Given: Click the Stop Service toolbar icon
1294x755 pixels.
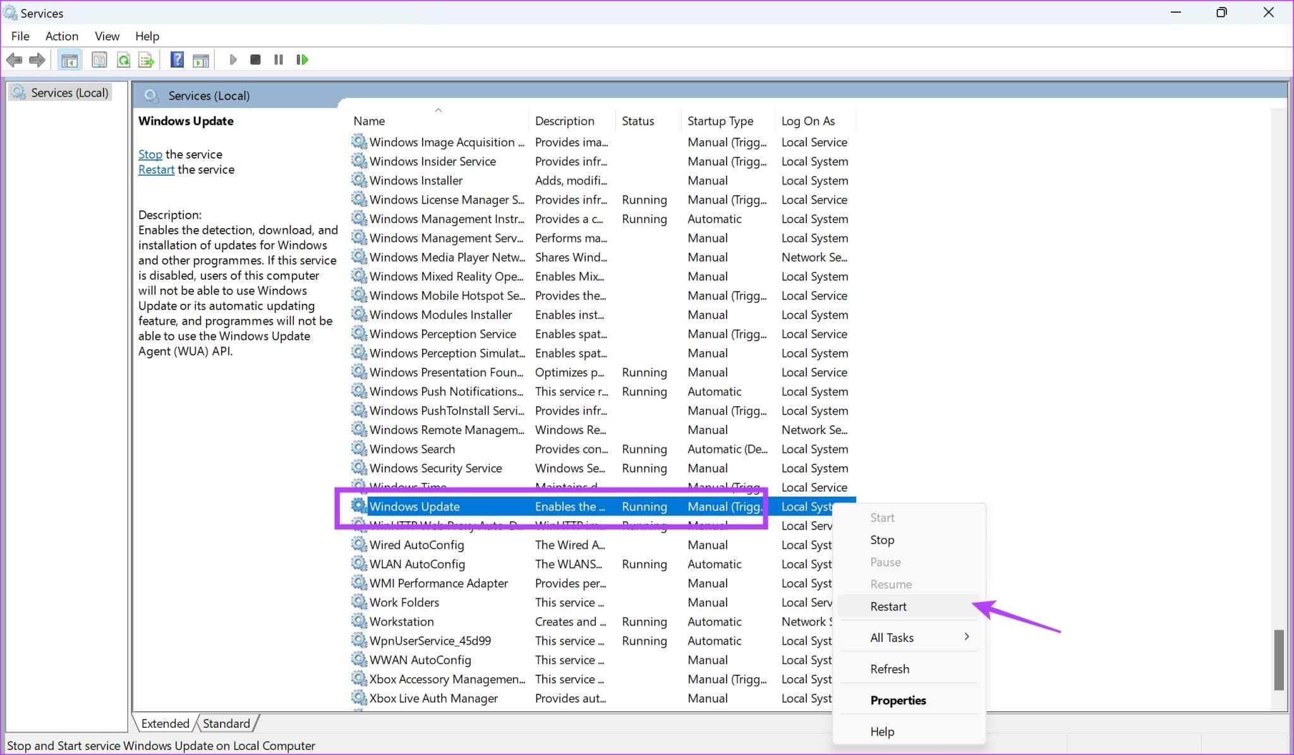Looking at the screenshot, I should click(x=255, y=59).
